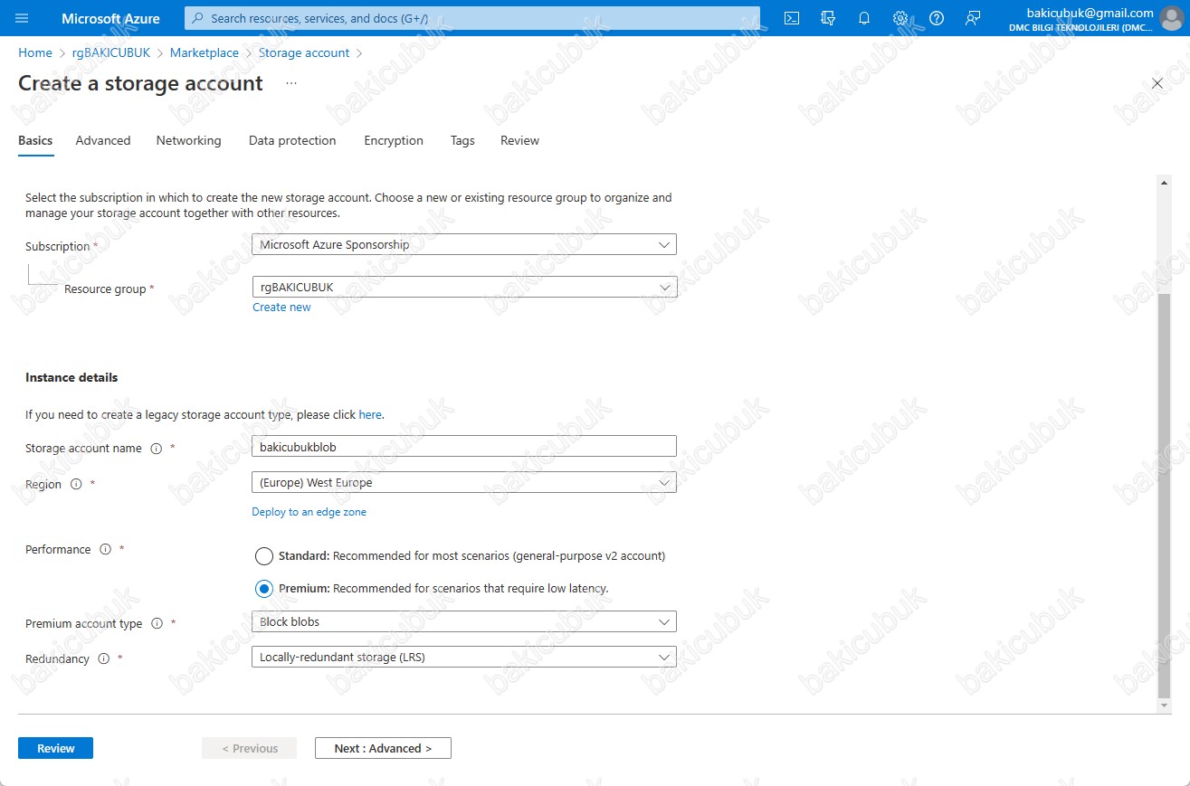Open the account avatar menu
1190x786 pixels.
point(1171,18)
